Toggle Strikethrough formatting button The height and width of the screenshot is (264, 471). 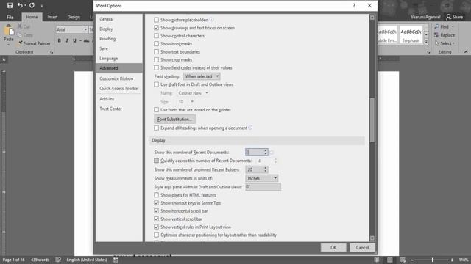click(x=87, y=41)
